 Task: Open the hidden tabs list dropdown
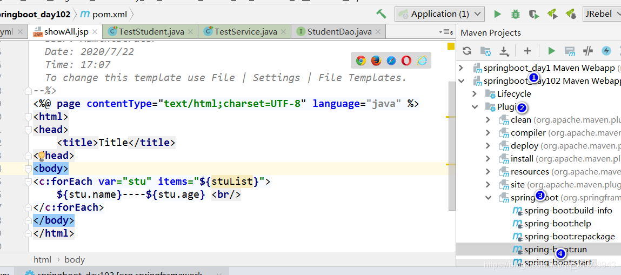[446, 32]
